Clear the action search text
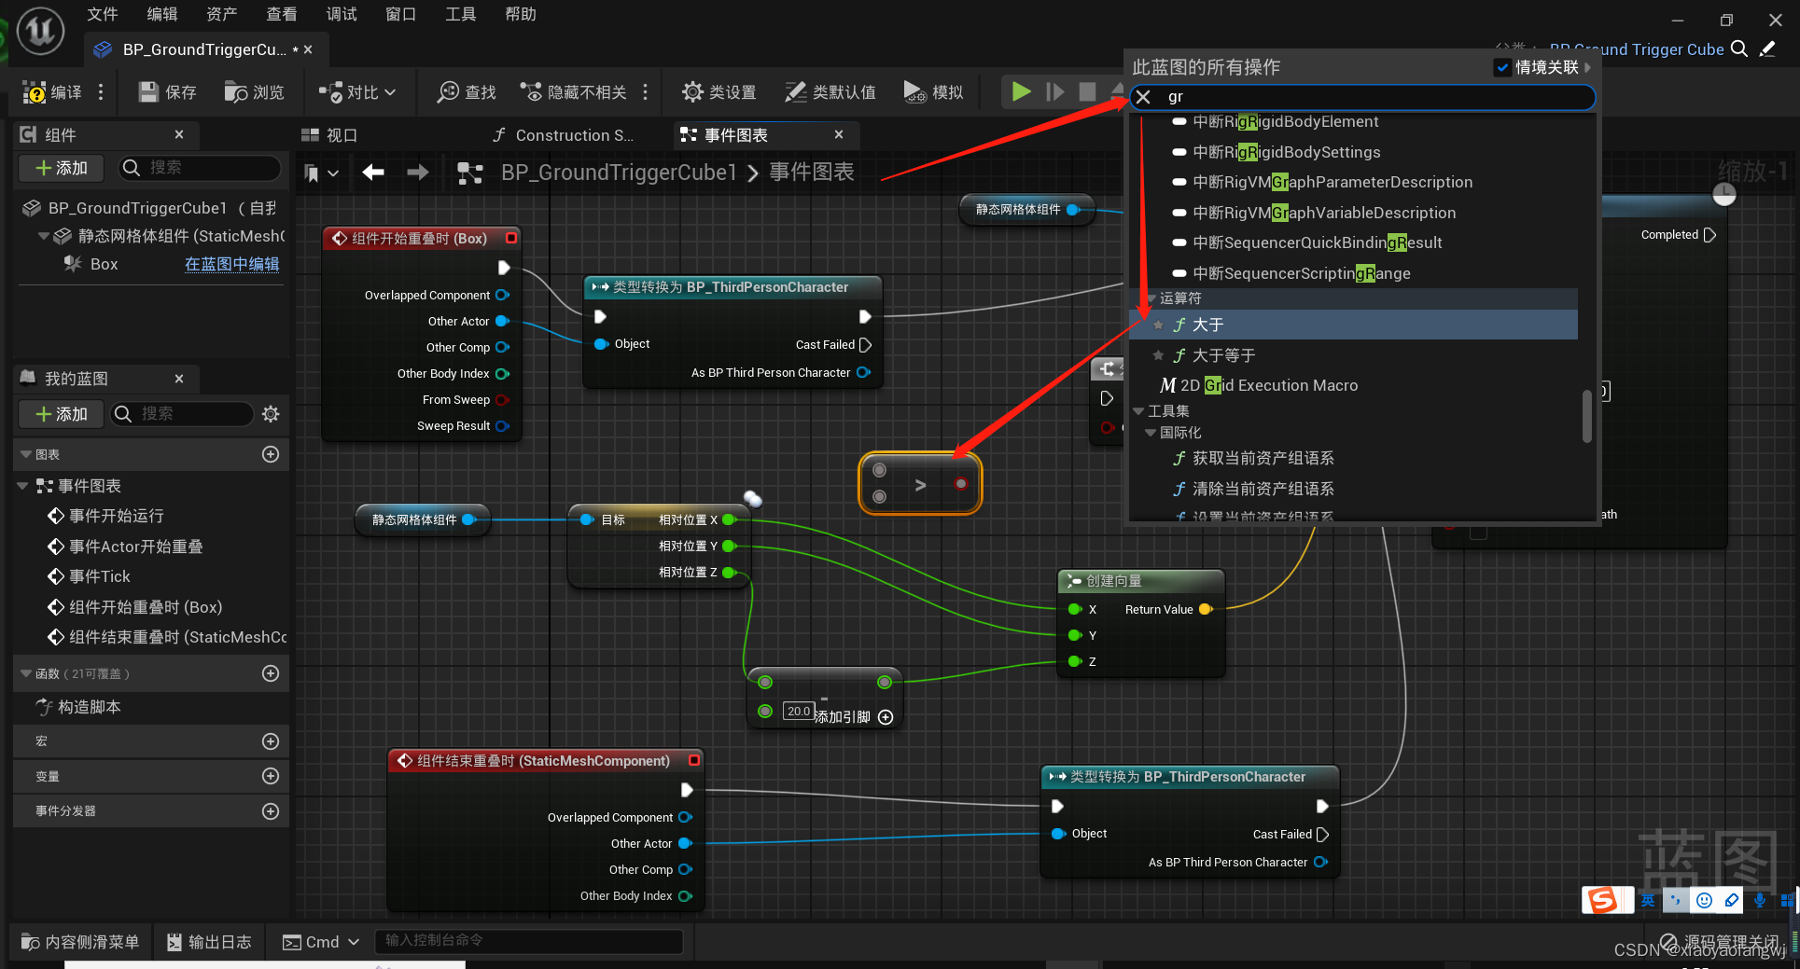1800x969 pixels. 1143,97
